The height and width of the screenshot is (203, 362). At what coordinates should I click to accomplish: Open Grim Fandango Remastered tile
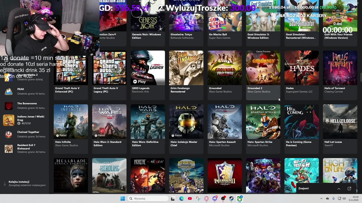pyautogui.click(x=186, y=75)
